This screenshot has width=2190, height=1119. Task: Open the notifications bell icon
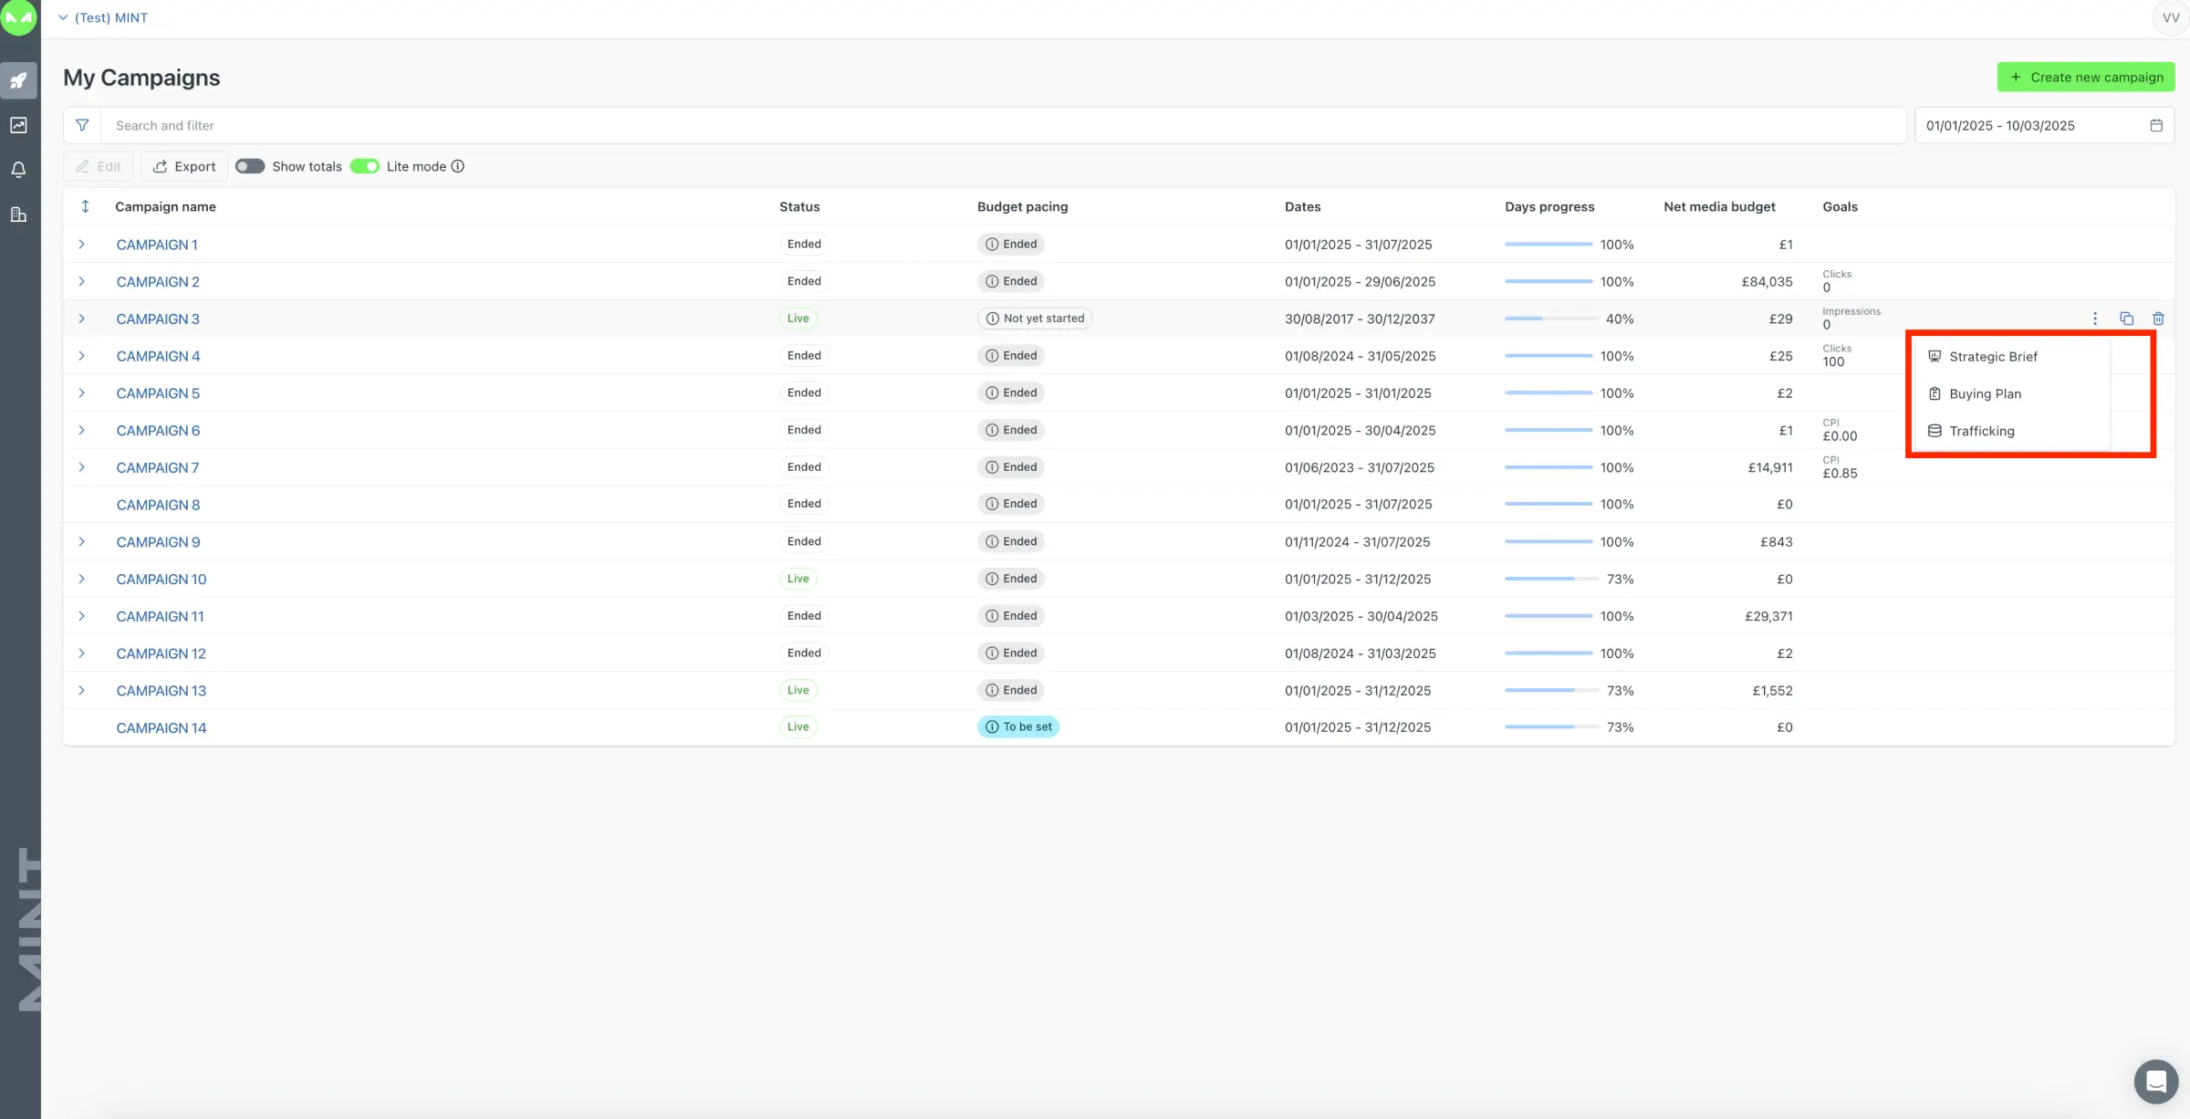click(19, 170)
